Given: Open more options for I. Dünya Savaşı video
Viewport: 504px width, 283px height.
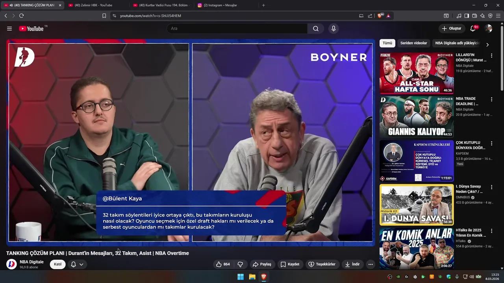Looking at the screenshot, I should [491, 187].
